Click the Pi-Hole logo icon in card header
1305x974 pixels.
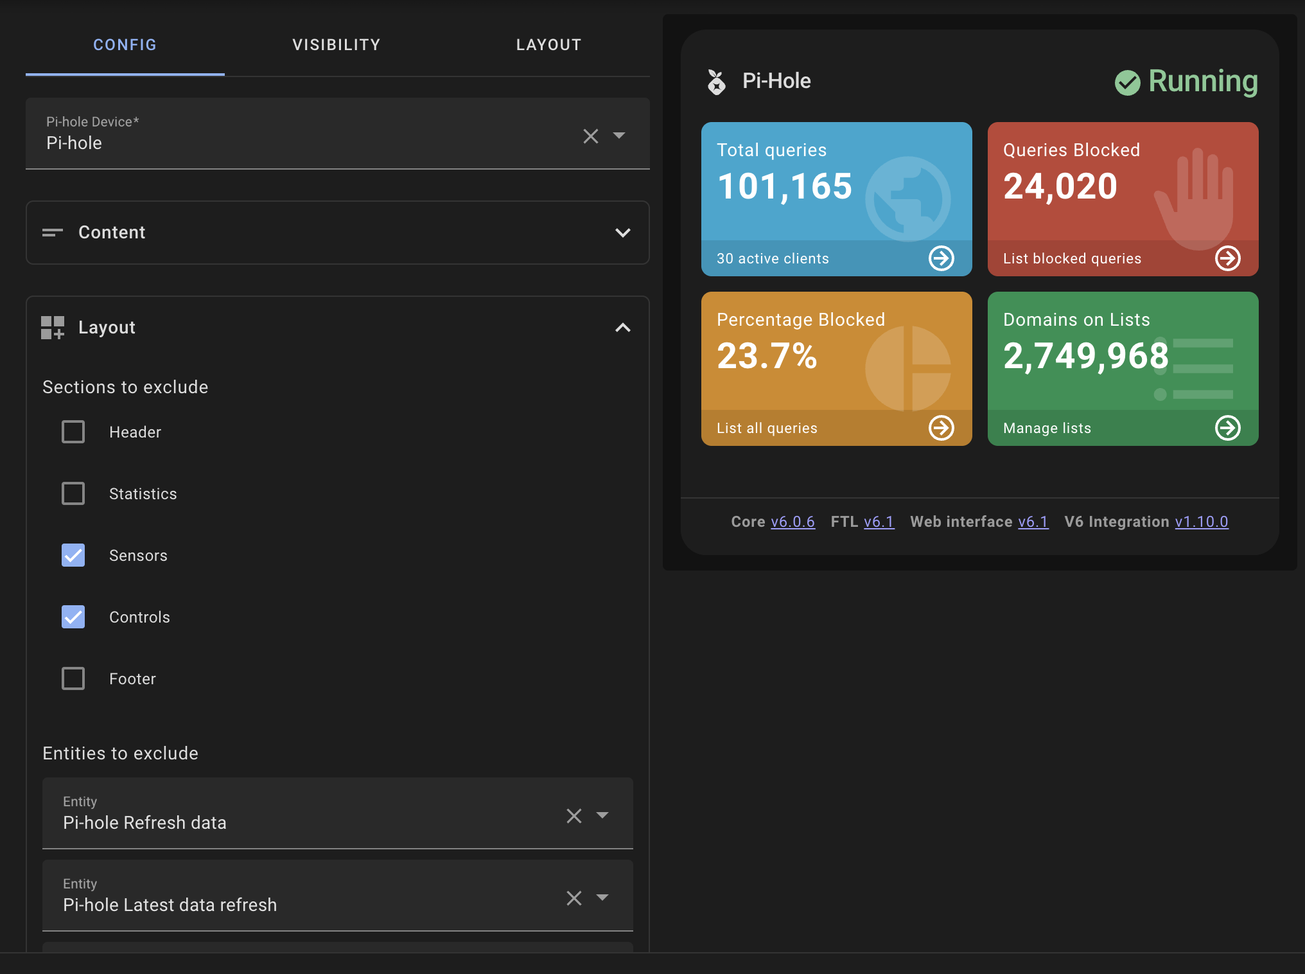pyautogui.click(x=716, y=82)
